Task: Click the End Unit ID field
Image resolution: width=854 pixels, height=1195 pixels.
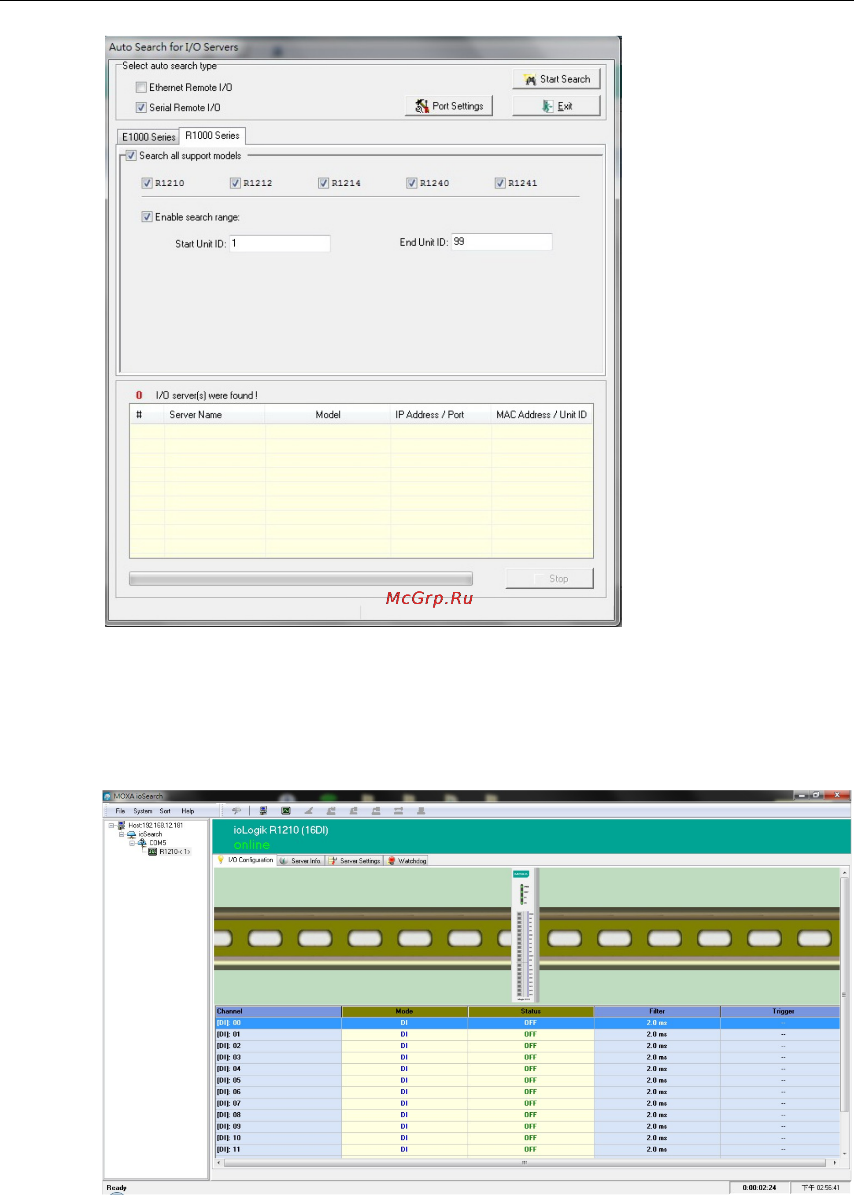Action: click(x=502, y=242)
